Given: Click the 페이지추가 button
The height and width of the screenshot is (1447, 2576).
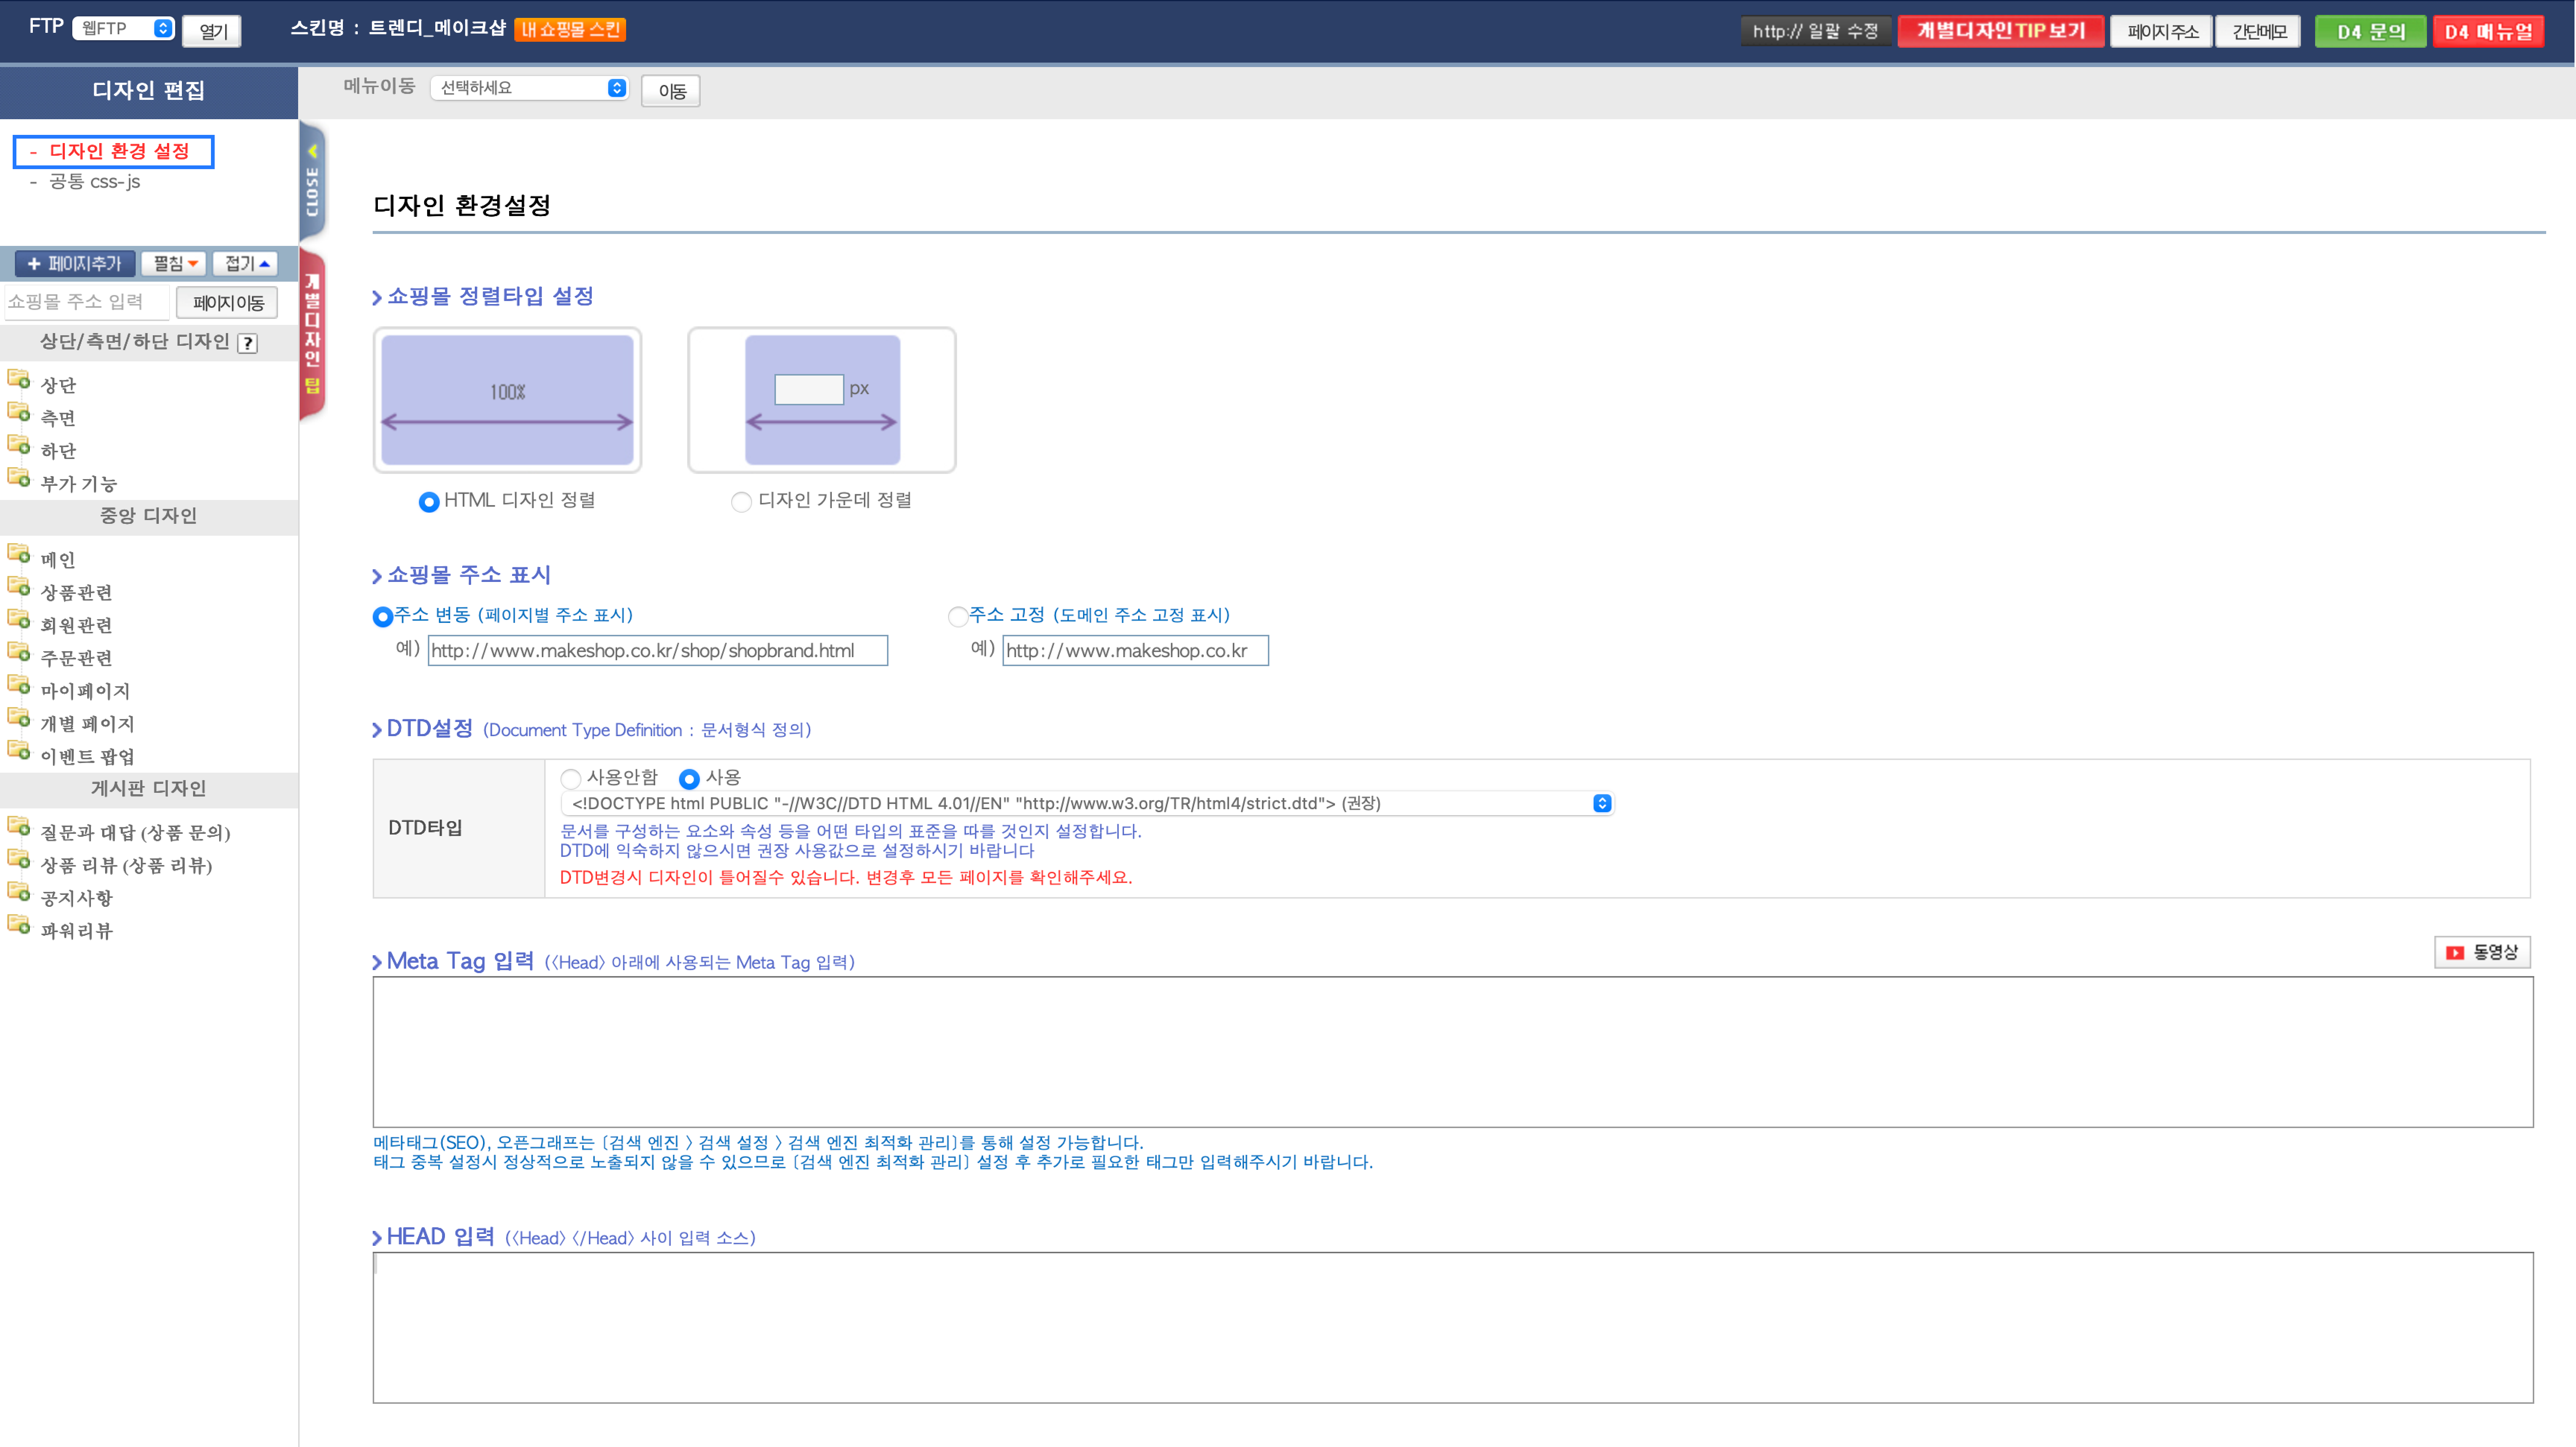Looking at the screenshot, I should tap(75, 264).
